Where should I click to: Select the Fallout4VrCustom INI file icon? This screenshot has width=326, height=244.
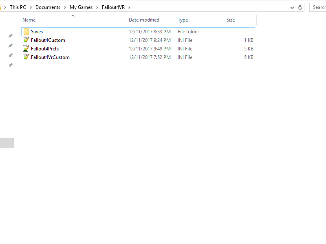[26, 57]
